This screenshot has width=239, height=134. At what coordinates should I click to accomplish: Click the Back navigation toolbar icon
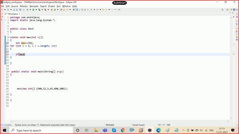(106, 10)
